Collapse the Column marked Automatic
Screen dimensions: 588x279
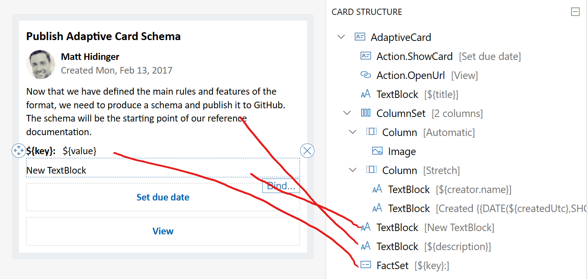coord(352,132)
